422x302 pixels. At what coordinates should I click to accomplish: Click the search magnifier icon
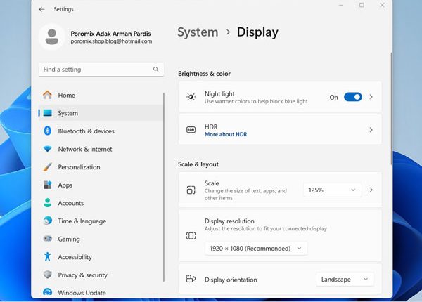click(x=155, y=70)
